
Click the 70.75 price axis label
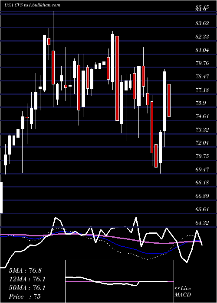pyautogui.click(x=202, y=156)
